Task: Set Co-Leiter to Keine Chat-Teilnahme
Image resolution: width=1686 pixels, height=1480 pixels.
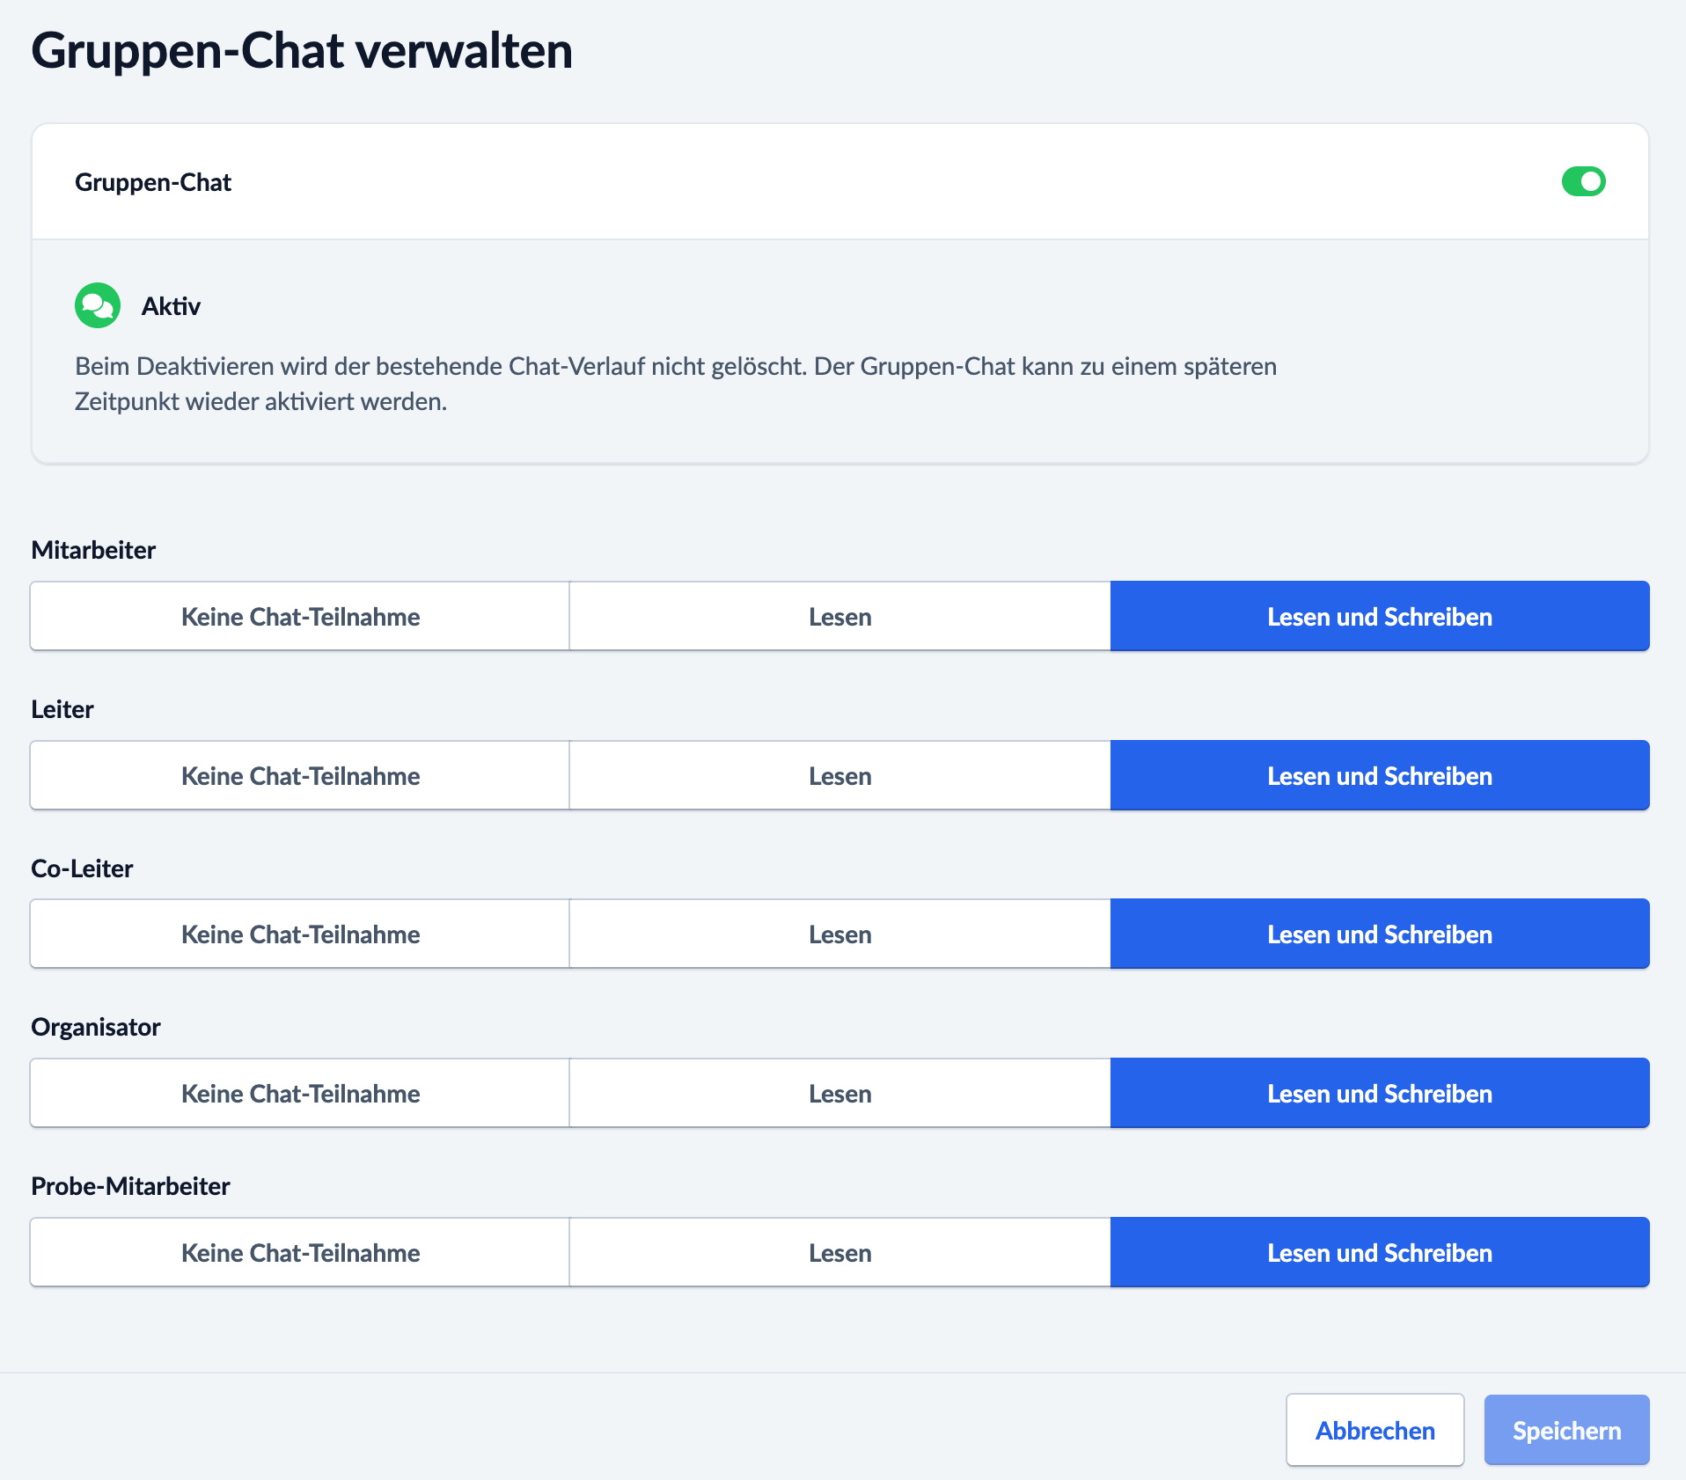Action: click(300, 934)
